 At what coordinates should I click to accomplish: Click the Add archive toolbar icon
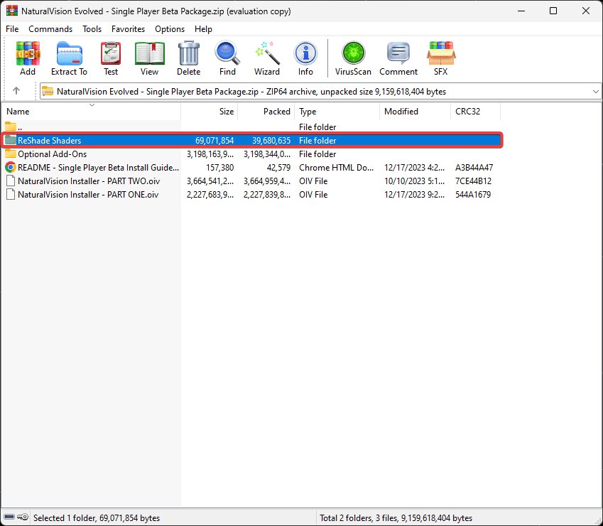[x=28, y=58]
